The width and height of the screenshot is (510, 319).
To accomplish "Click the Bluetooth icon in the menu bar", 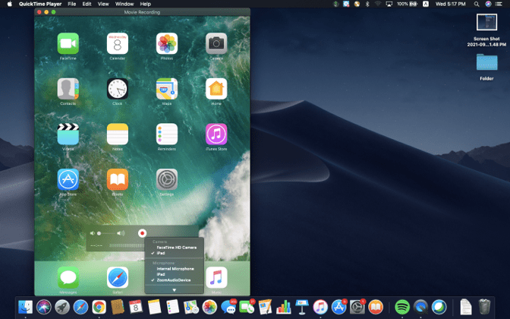I will (x=367, y=4).
